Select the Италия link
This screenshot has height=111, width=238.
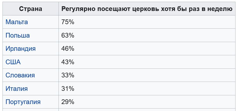(x=16, y=89)
